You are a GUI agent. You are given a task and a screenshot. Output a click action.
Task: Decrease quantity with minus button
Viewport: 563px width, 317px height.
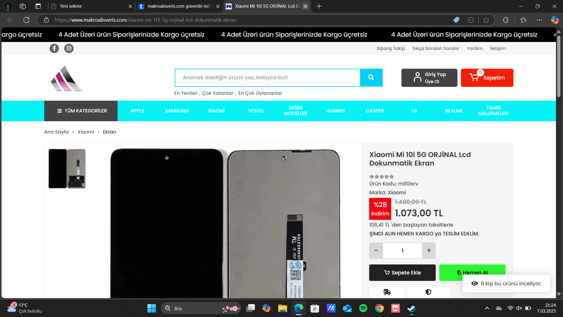click(376, 250)
